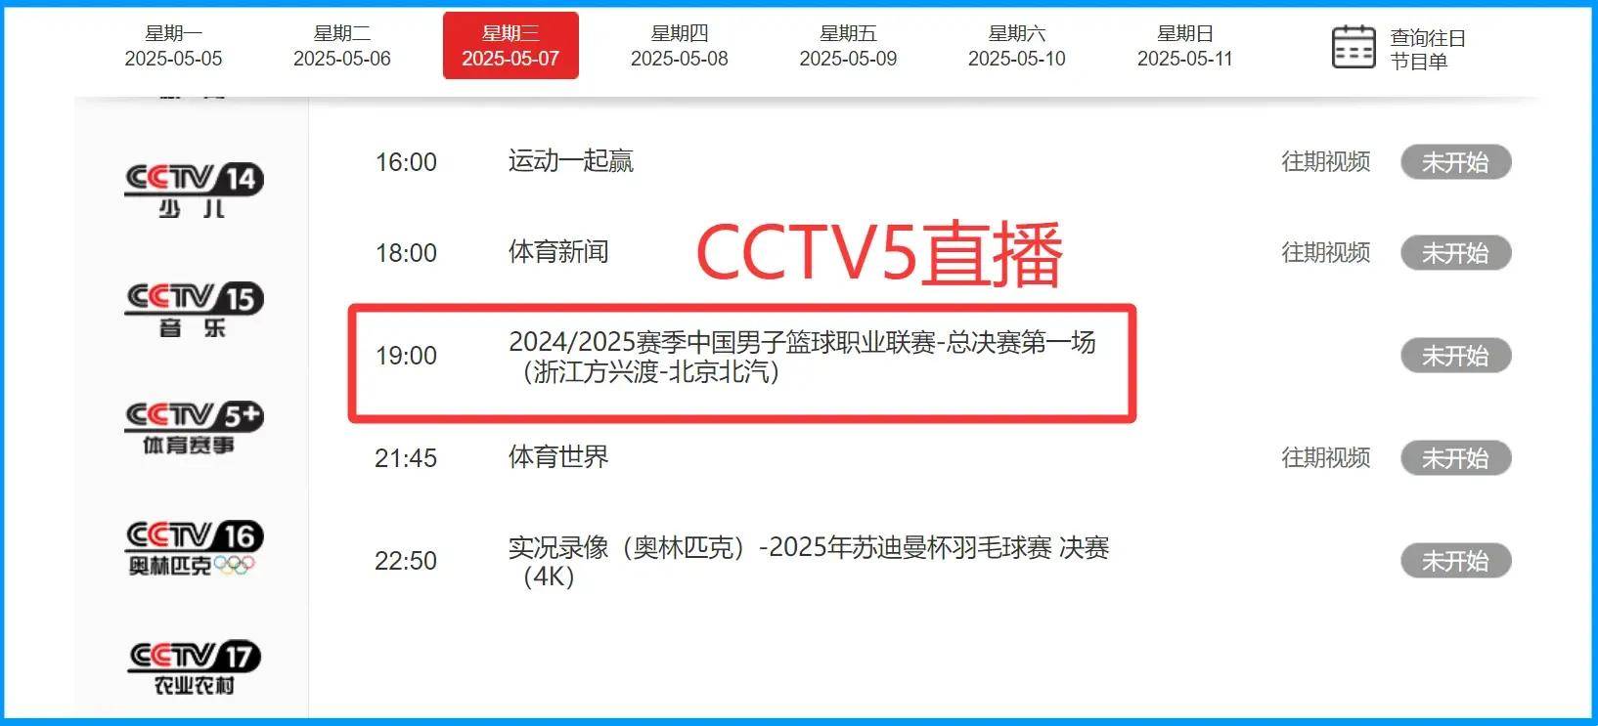Switch to 星期一 2025-05-05 tab
1598x726 pixels.
[173, 46]
